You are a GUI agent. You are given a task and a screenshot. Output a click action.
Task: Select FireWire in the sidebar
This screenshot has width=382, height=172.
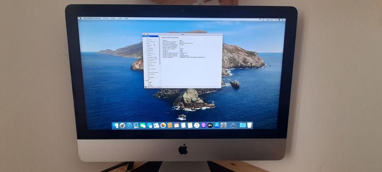149,55
